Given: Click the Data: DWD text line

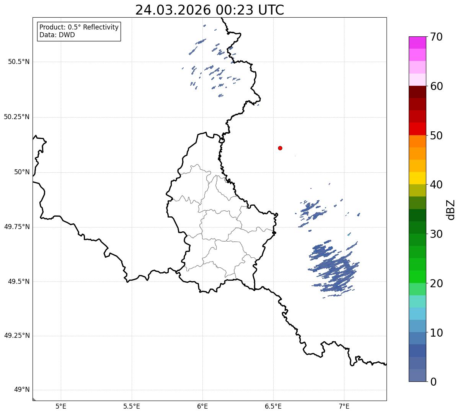Looking at the screenshot, I should coord(57,35).
